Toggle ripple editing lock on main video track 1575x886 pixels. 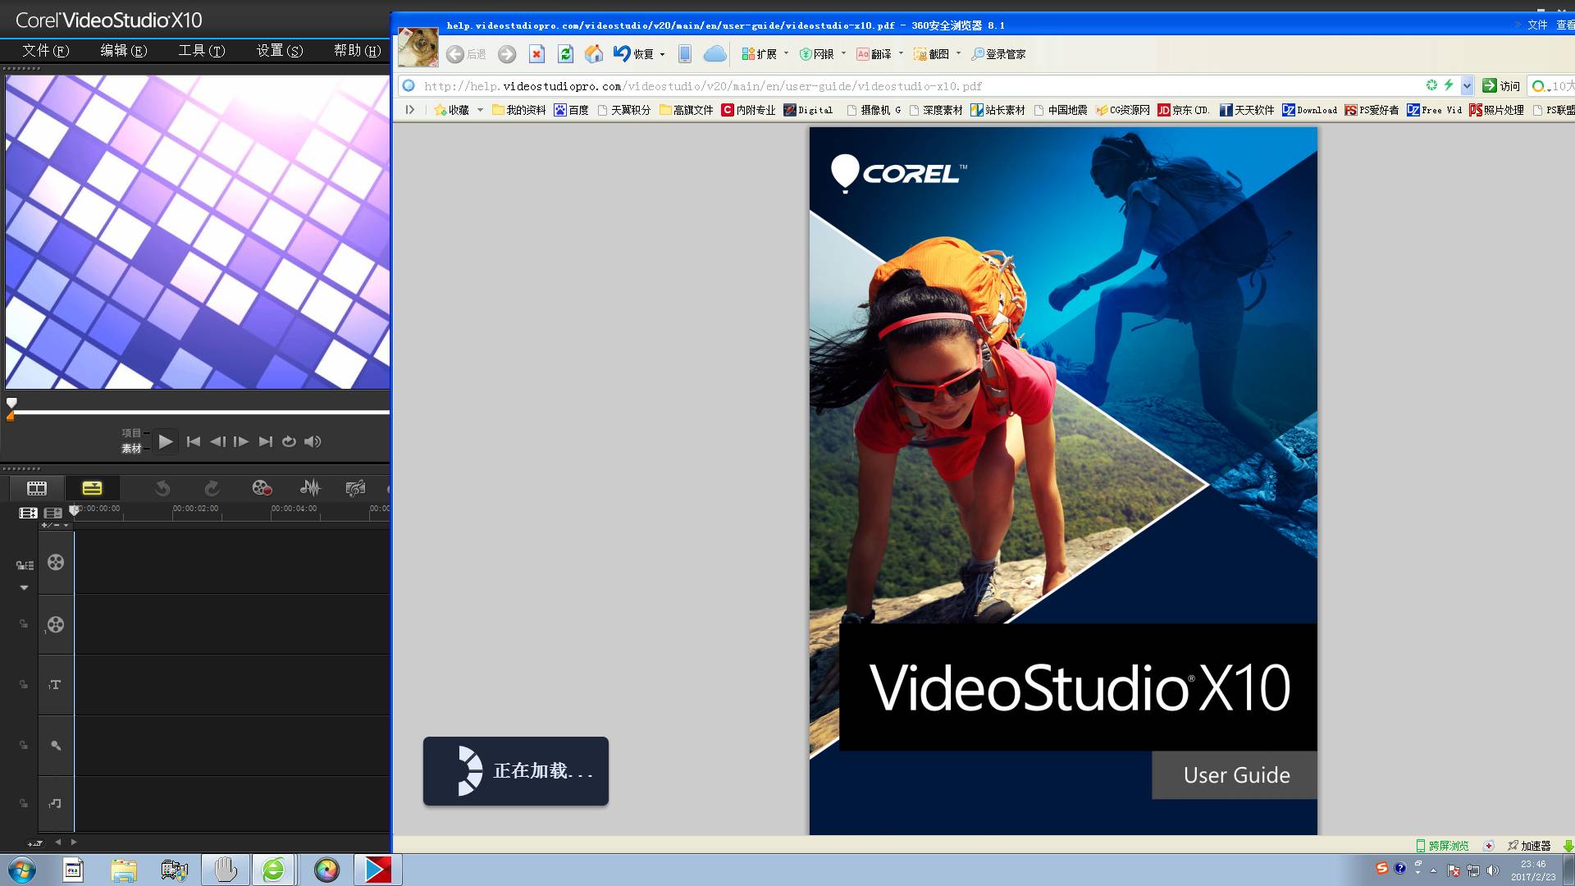click(25, 565)
